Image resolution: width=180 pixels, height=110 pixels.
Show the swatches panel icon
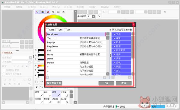click(x=58, y=12)
